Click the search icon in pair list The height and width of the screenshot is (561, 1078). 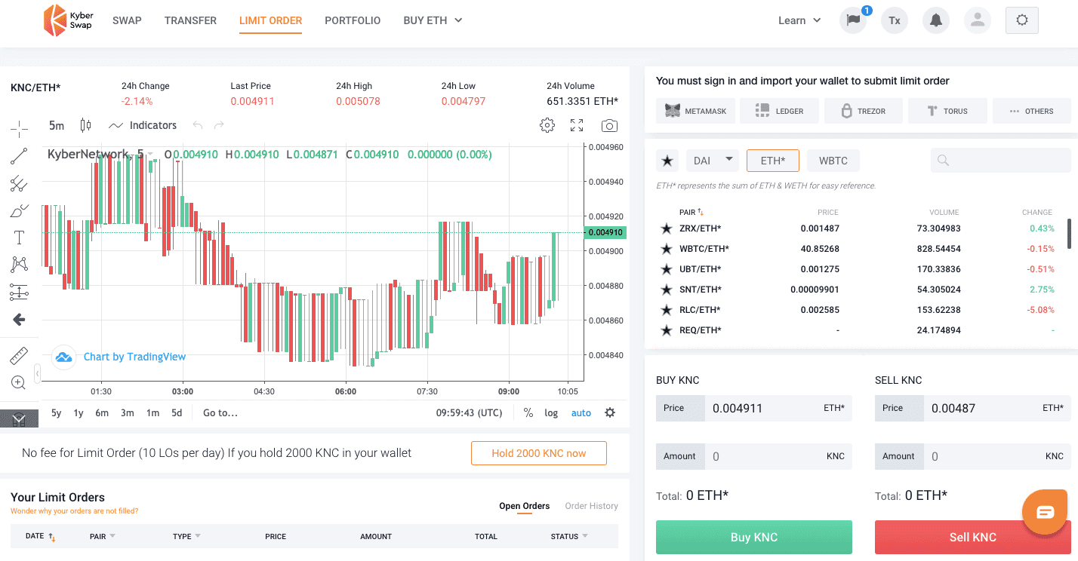tap(943, 160)
